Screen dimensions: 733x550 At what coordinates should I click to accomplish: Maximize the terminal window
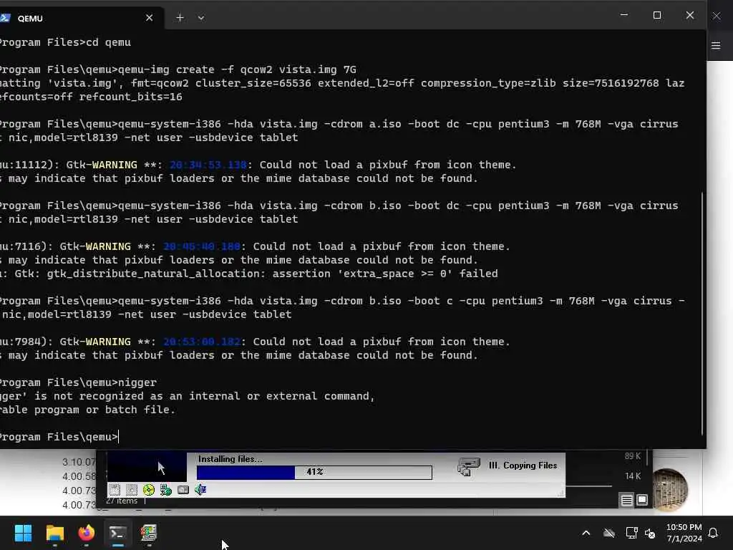(x=657, y=16)
